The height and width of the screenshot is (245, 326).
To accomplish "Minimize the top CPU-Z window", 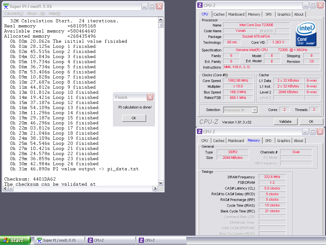I will pos(305,5).
